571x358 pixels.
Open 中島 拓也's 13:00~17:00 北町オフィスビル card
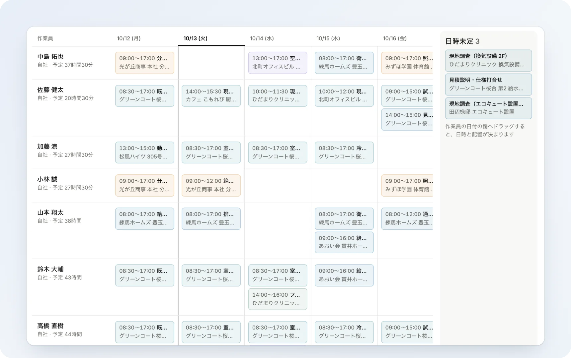coord(278,63)
